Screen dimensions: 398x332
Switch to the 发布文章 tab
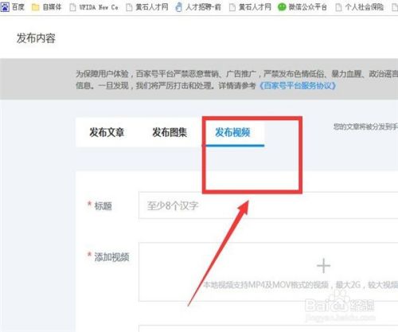point(107,132)
